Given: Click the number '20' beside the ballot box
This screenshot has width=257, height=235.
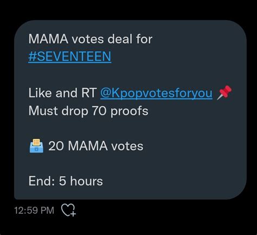Looking at the screenshot, I should click(x=56, y=146).
